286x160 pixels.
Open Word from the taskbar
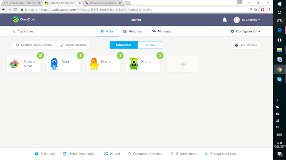click(279, 59)
